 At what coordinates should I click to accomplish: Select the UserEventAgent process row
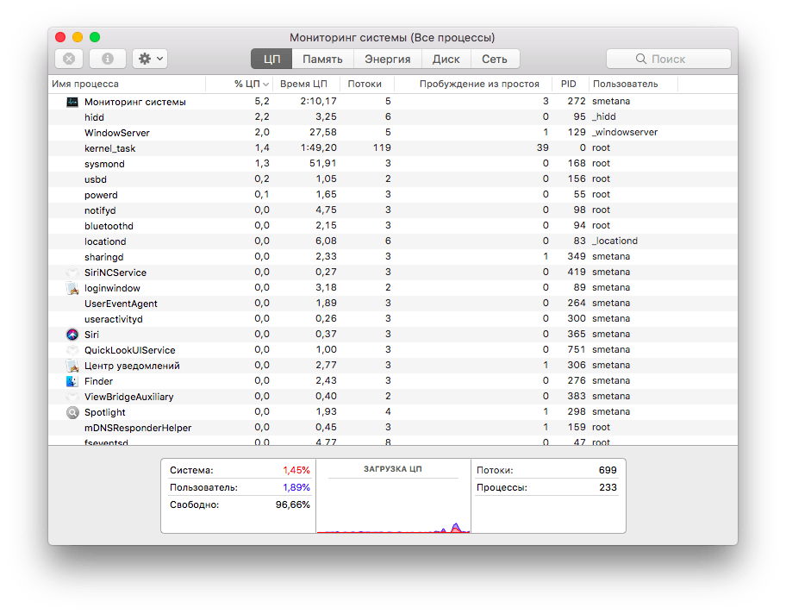[393, 304]
